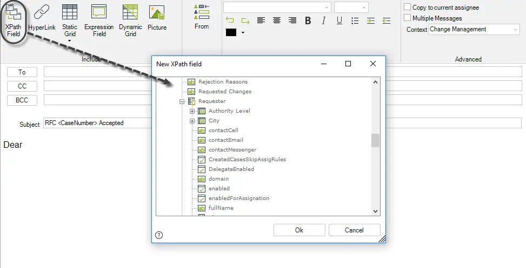Viewport: 526px width, 268px height.
Task: Enable Multiple Messages checkbox
Action: [407, 18]
